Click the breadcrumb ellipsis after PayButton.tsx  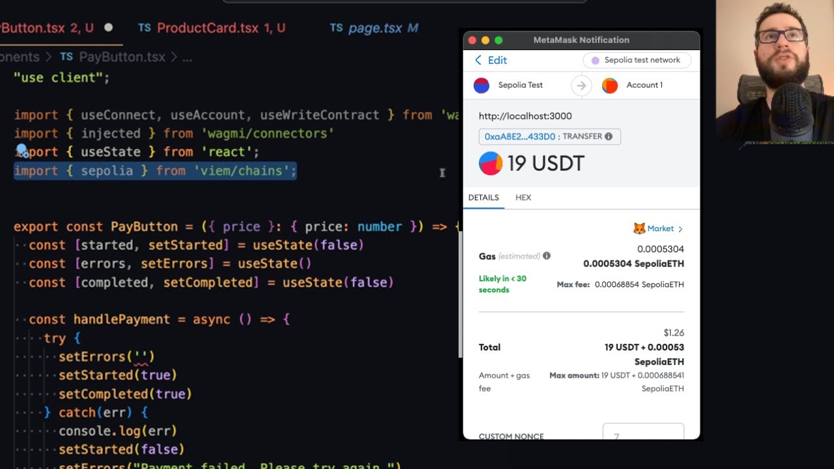(x=188, y=57)
